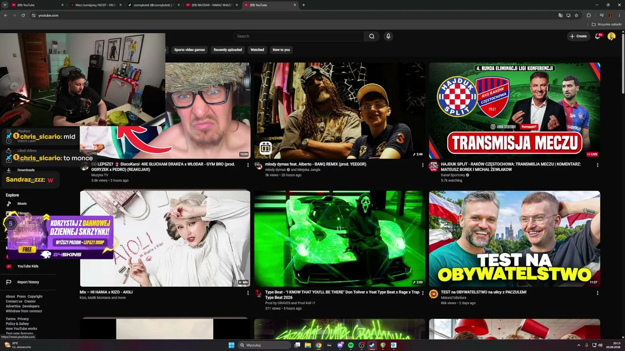Open a new browser tab
Viewport: 625px width, 351px height.
304,5
